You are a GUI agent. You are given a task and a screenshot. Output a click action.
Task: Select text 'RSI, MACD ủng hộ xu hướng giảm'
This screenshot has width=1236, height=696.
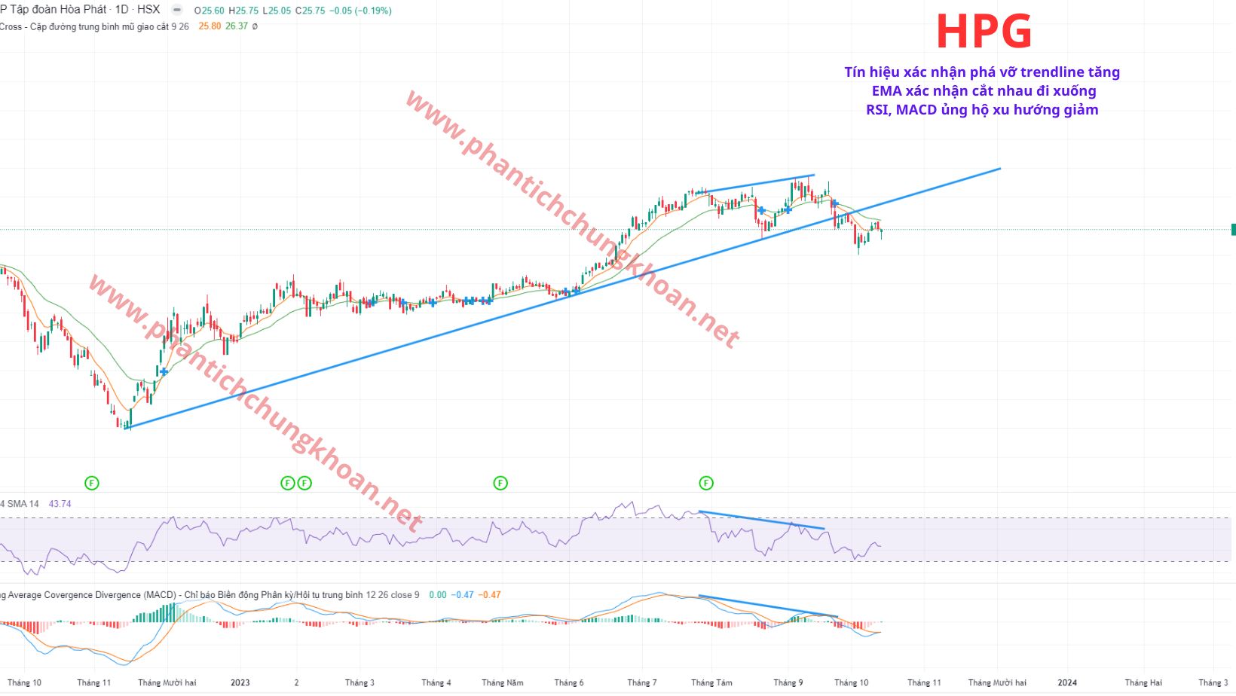pyautogui.click(x=982, y=110)
